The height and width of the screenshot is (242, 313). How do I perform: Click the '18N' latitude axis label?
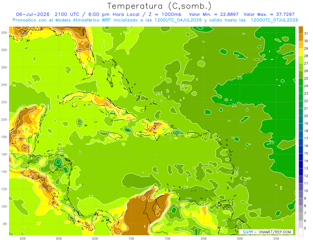point(4,137)
